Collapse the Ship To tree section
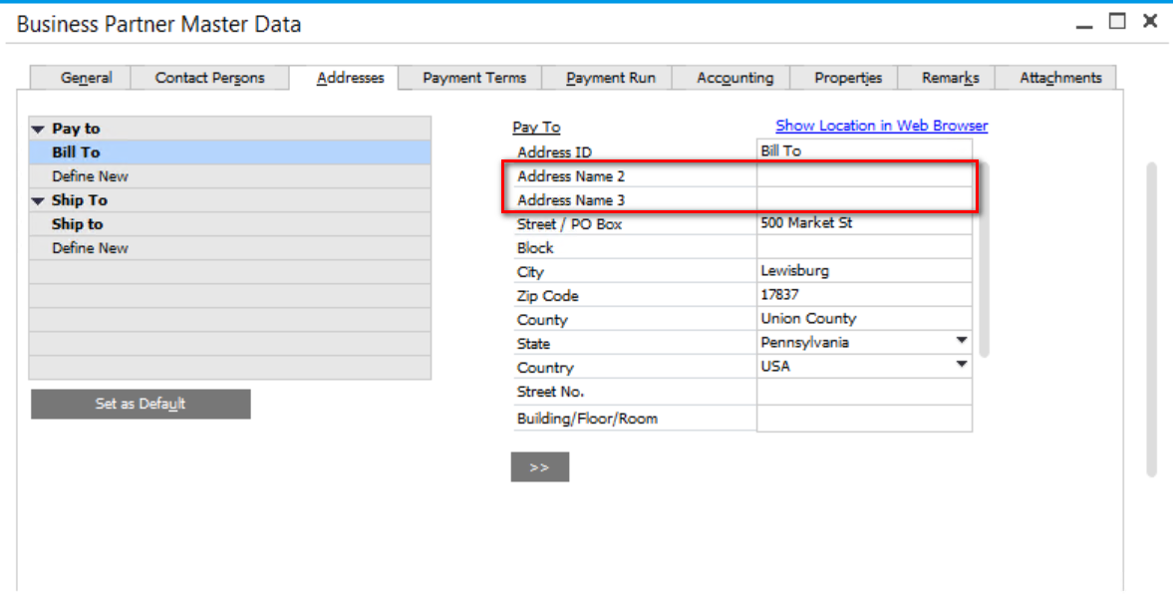This screenshot has width=1173, height=598. [x=39, y=201]
